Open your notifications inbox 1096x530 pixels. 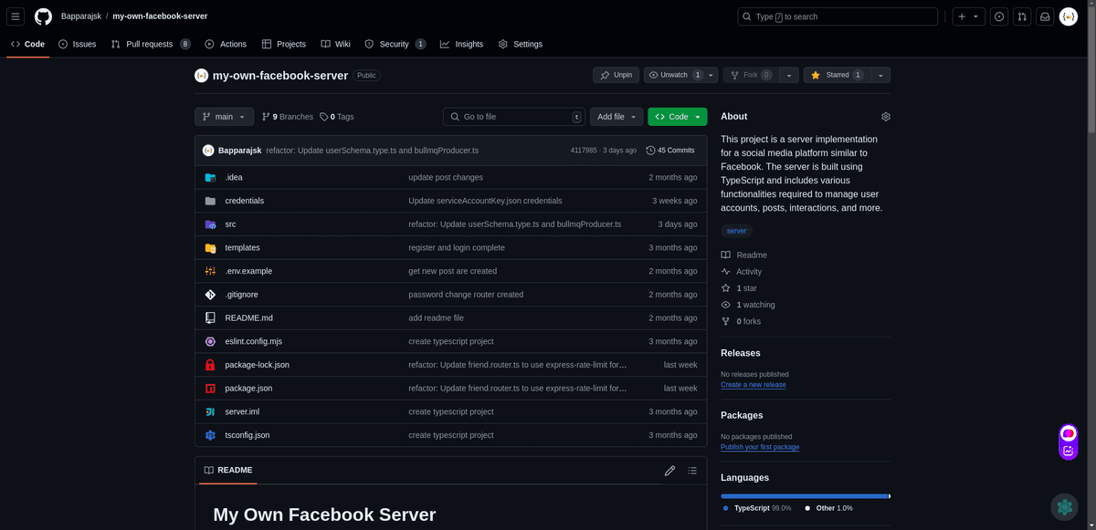pyautogui.click(x=1045, y=16)
